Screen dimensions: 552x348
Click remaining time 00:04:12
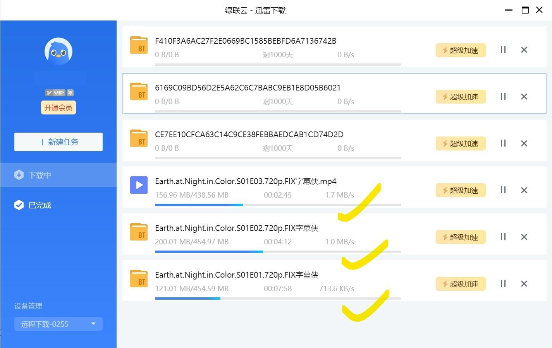(x=278, y=242)
